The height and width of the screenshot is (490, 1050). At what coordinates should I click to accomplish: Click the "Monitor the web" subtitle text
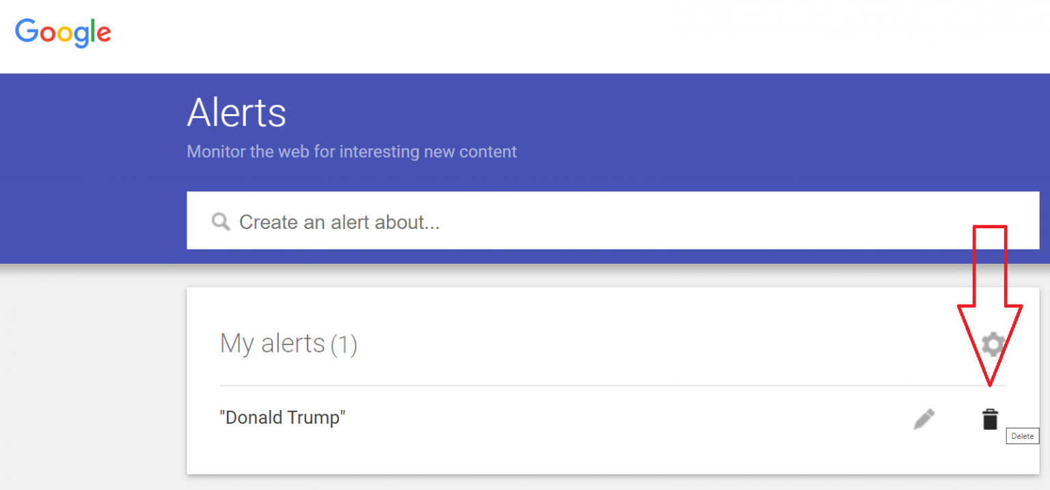[x=351, y=152]
